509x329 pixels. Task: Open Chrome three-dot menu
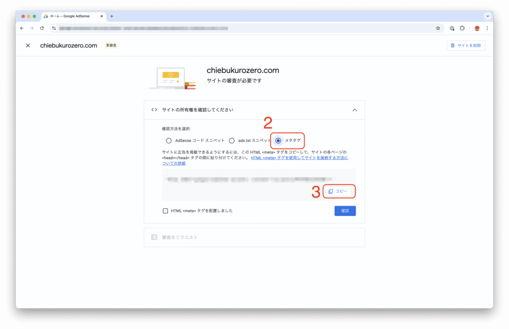point(487,28)
